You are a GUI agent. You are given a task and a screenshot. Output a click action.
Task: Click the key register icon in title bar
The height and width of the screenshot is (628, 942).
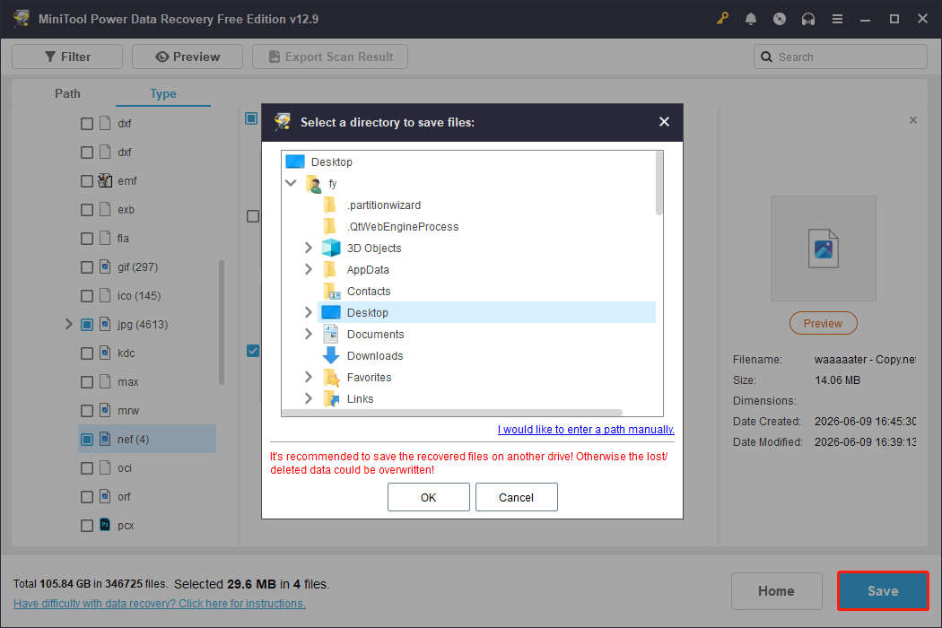click(x=722, y=19)
